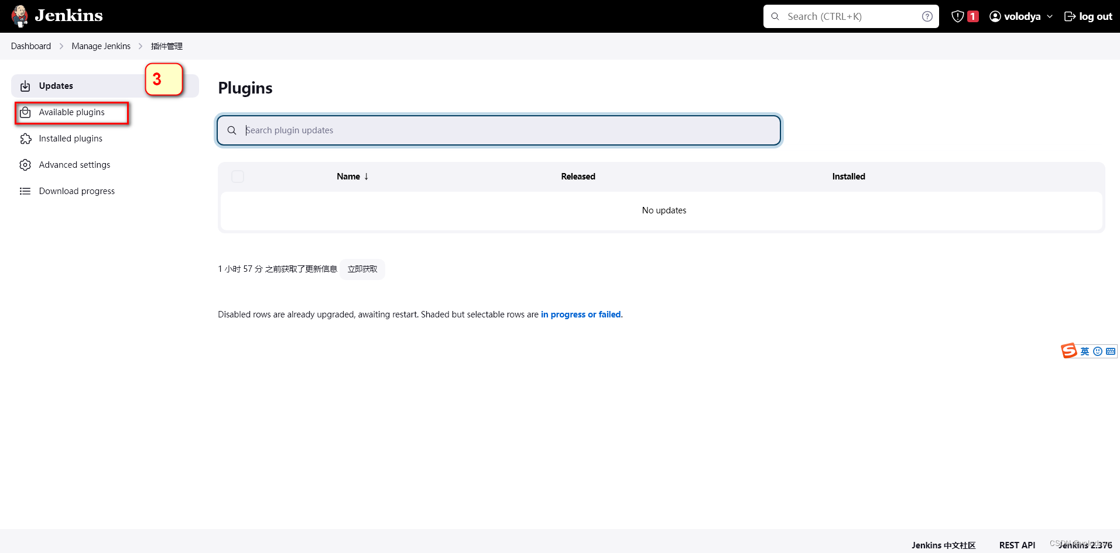This screenshot has width=1120, height=553.
Task: Open the REST API footer link
Action: pos(1017,545)
